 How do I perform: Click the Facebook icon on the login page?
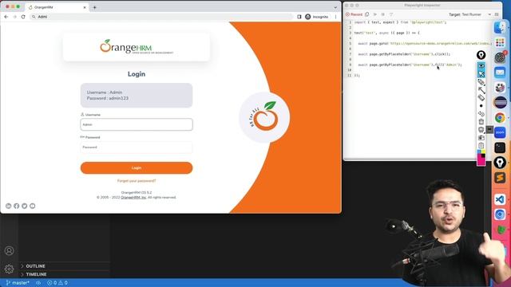tap(16, 206)
